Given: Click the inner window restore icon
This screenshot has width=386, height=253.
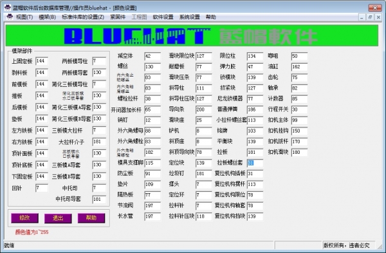Looking at the screenshot, I should point(370,17).
